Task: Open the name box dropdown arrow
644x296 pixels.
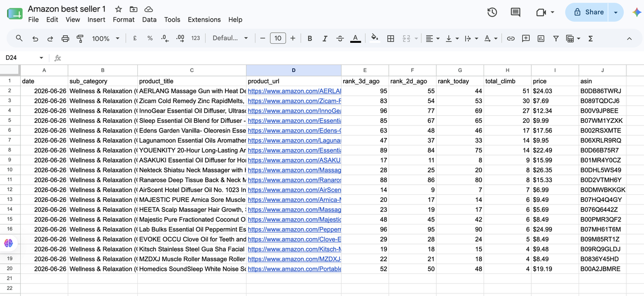Action: click(x=41, y=58)
